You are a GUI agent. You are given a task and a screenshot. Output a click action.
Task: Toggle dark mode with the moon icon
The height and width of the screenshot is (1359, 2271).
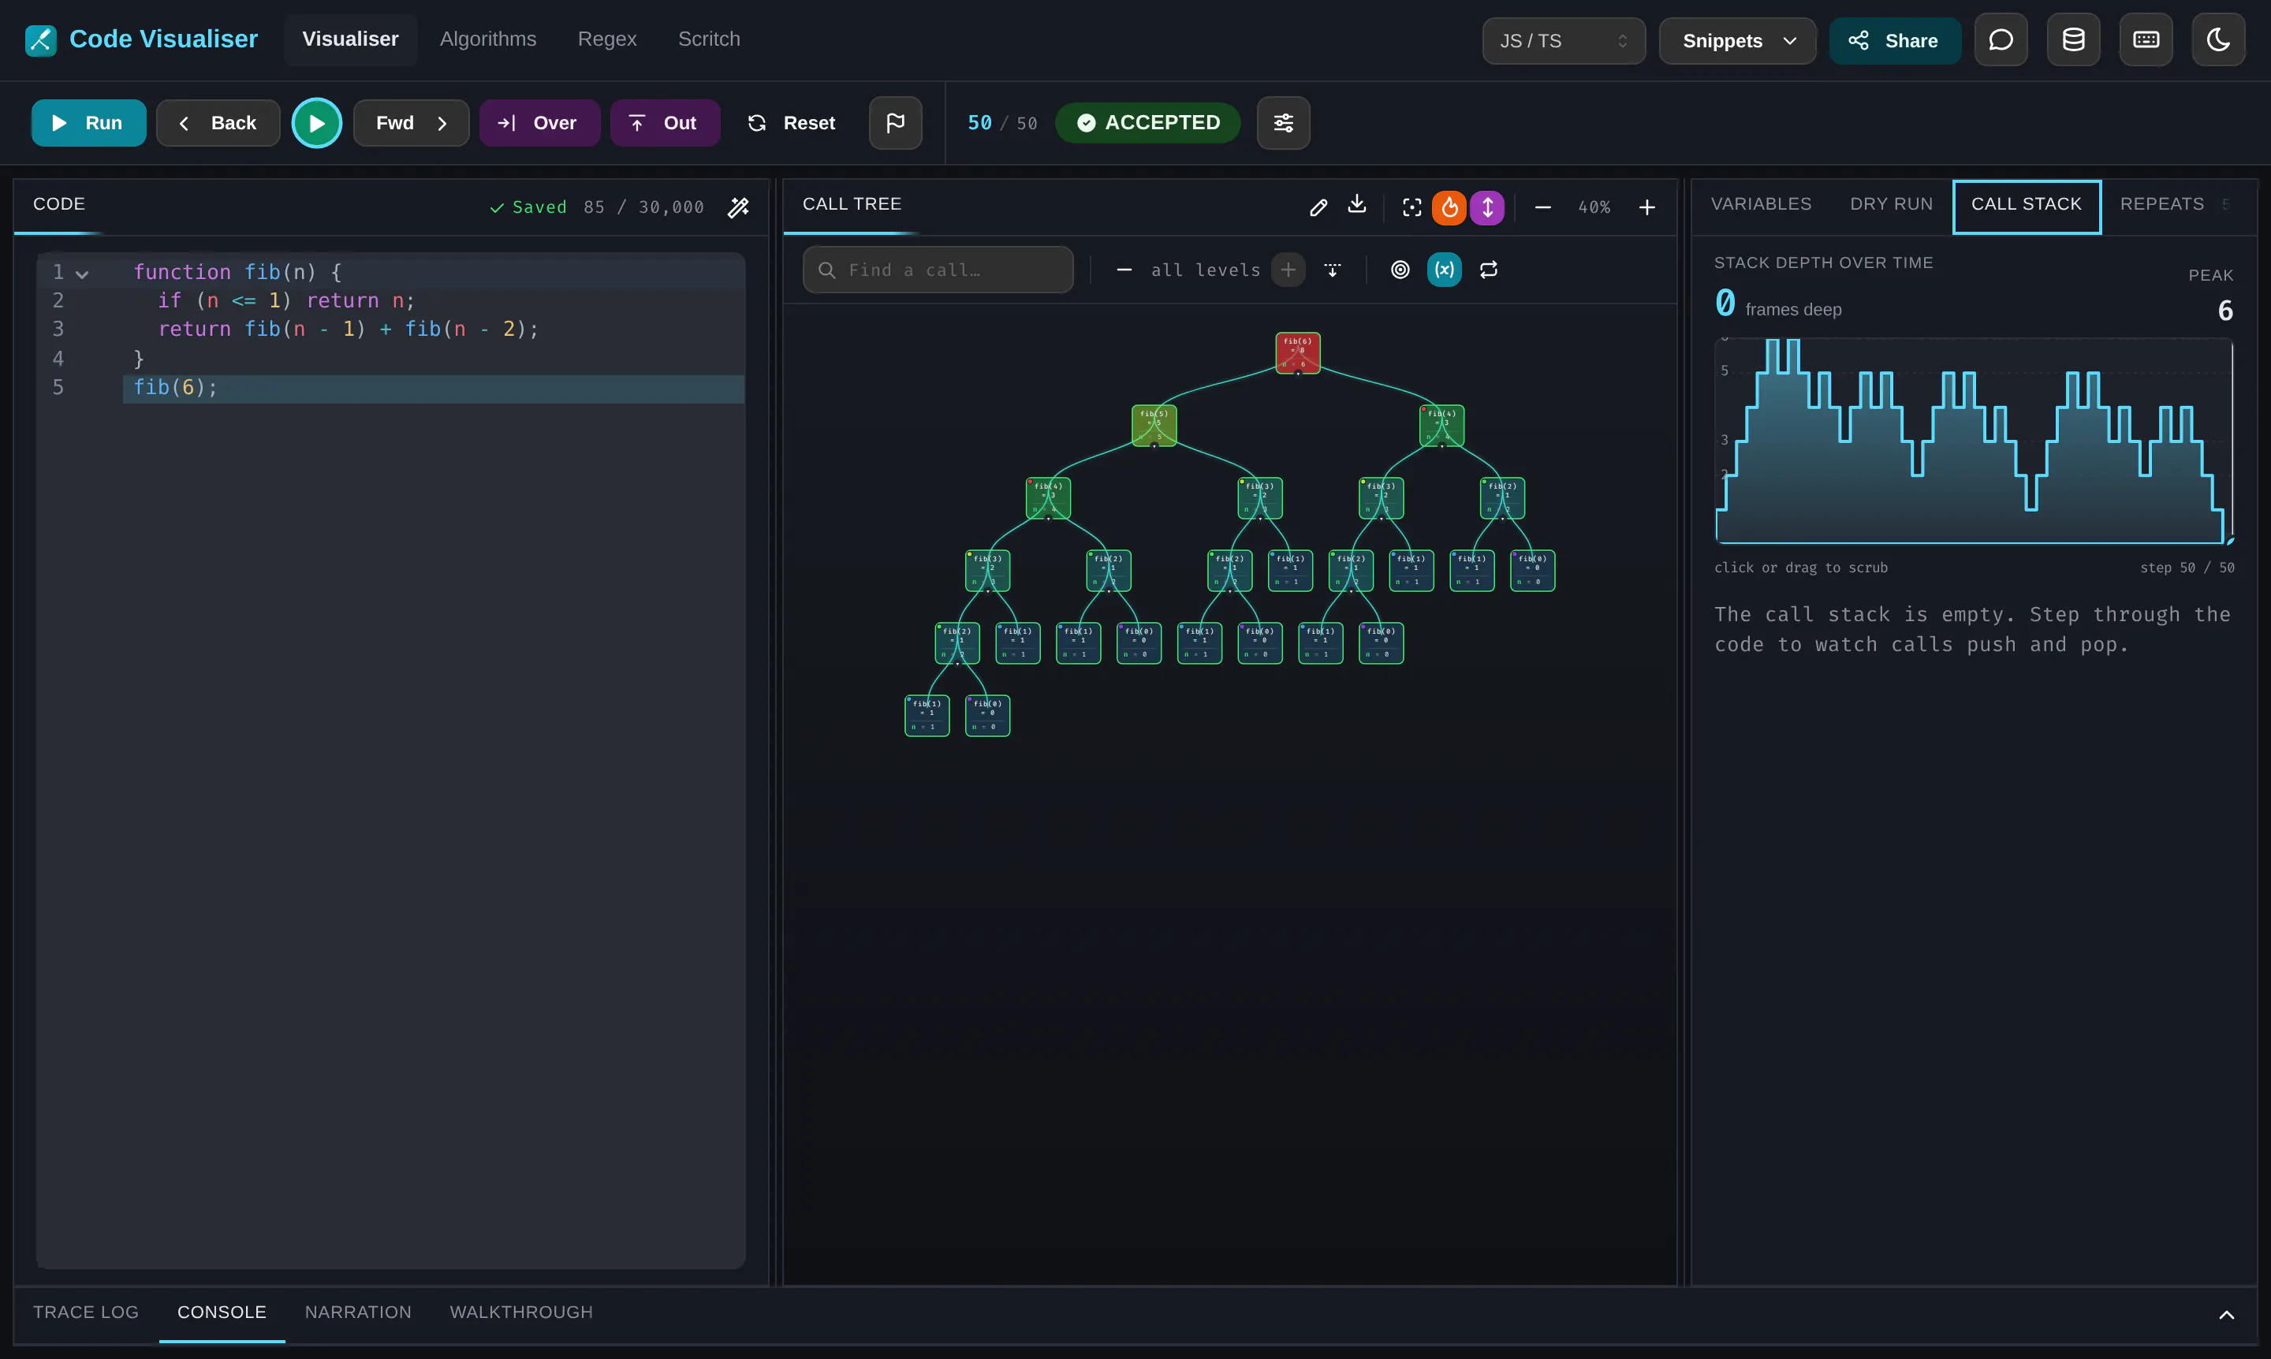pos(2218,40)
